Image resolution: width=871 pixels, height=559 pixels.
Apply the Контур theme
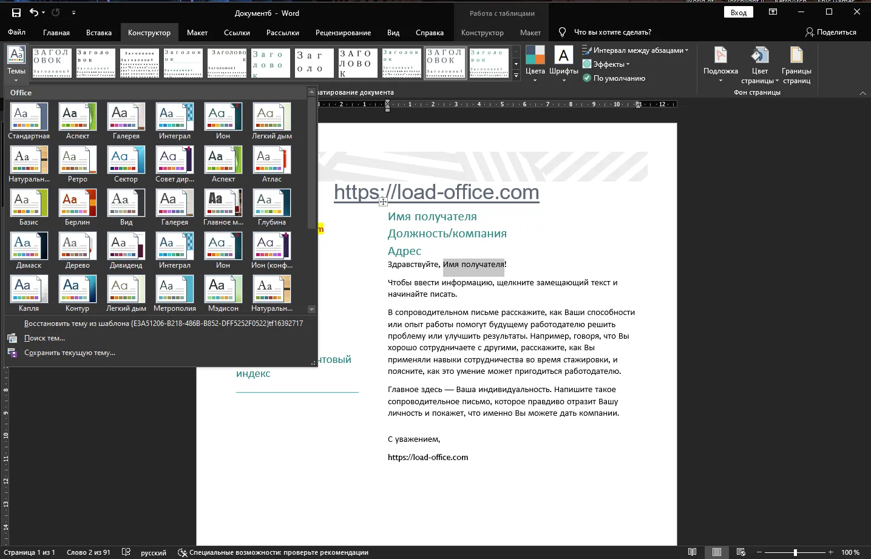[78, 293]
